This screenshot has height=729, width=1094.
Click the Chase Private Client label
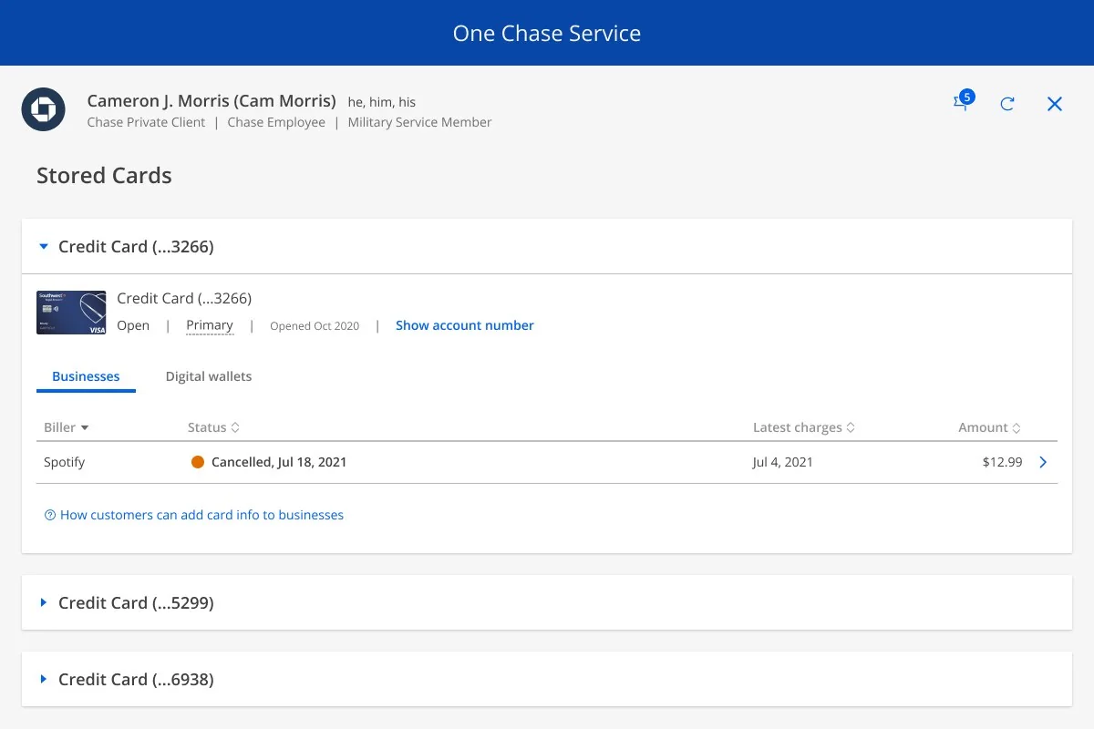coord(147,122)
